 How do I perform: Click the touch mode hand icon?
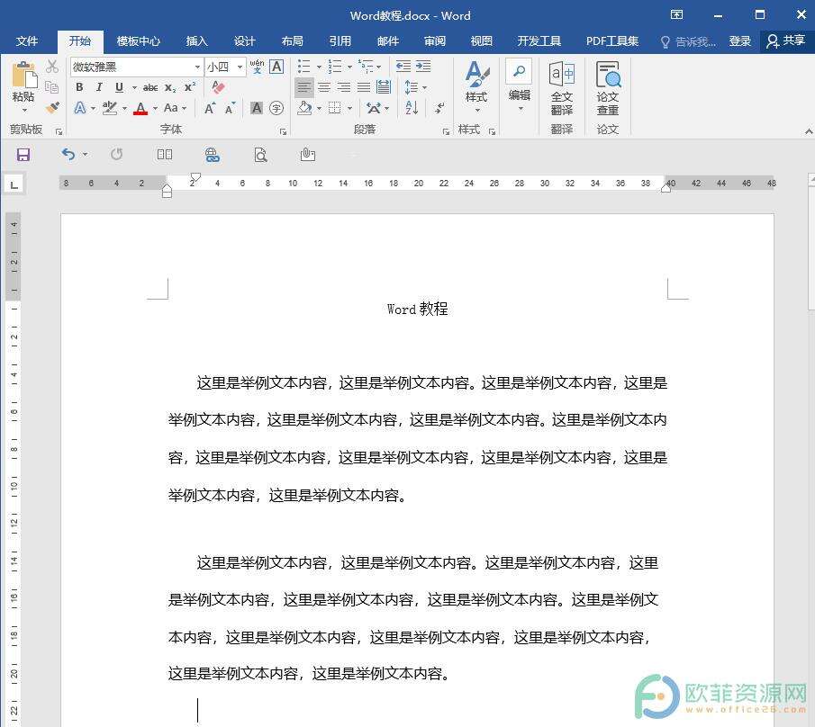[308, 154]
